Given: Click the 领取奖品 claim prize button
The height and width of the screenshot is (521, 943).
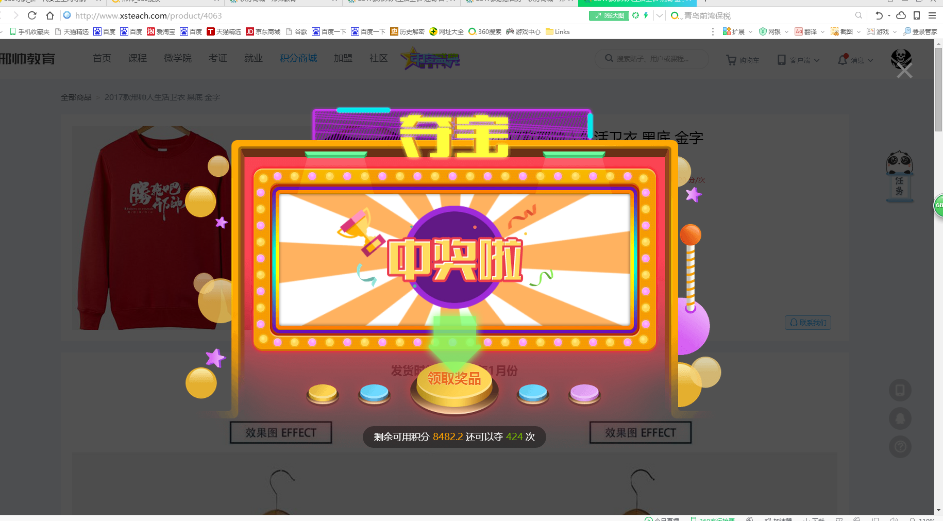Looking at the screenshot, I should (x=454, y=380).
